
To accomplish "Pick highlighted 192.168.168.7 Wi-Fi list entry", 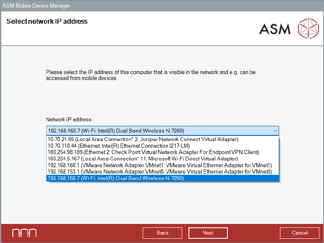I will coord(163,178).
